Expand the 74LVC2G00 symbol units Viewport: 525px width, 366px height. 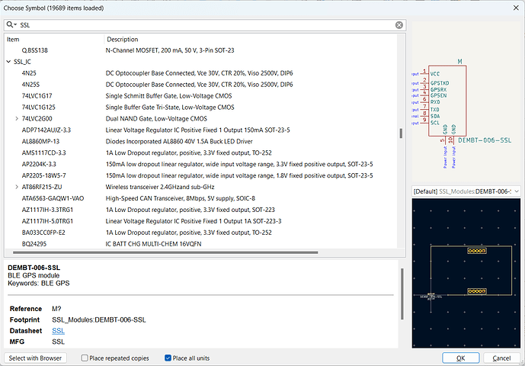pos(17,119)
